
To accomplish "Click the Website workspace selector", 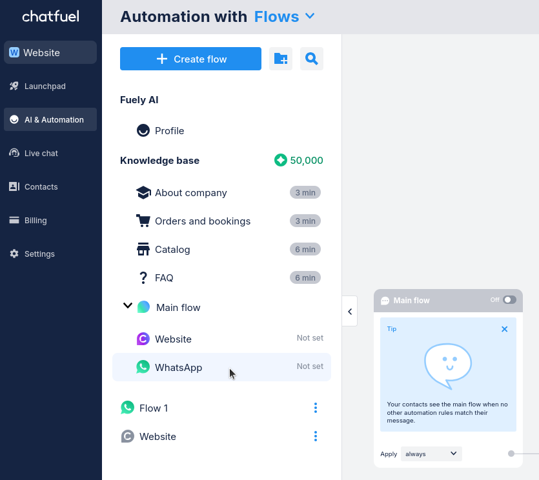I will [50, 53].
